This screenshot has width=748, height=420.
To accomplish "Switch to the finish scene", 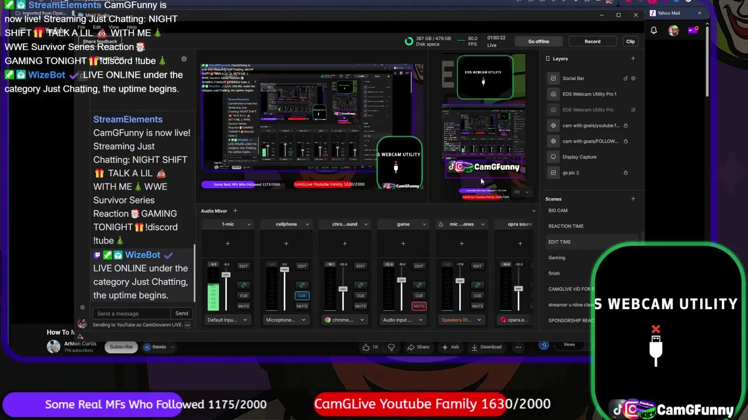I will [x=554, y=274].
